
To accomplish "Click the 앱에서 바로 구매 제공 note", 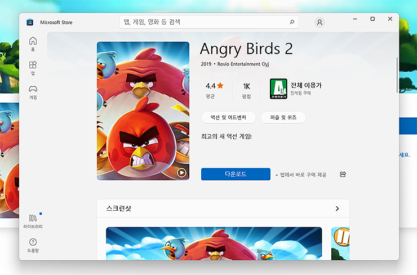I will pyautogui.click(x=301, y=175).
